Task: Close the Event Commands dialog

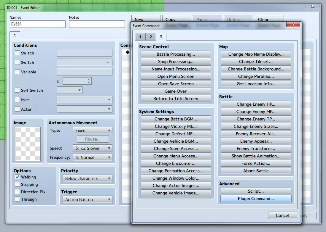Action: click(293, 24)
